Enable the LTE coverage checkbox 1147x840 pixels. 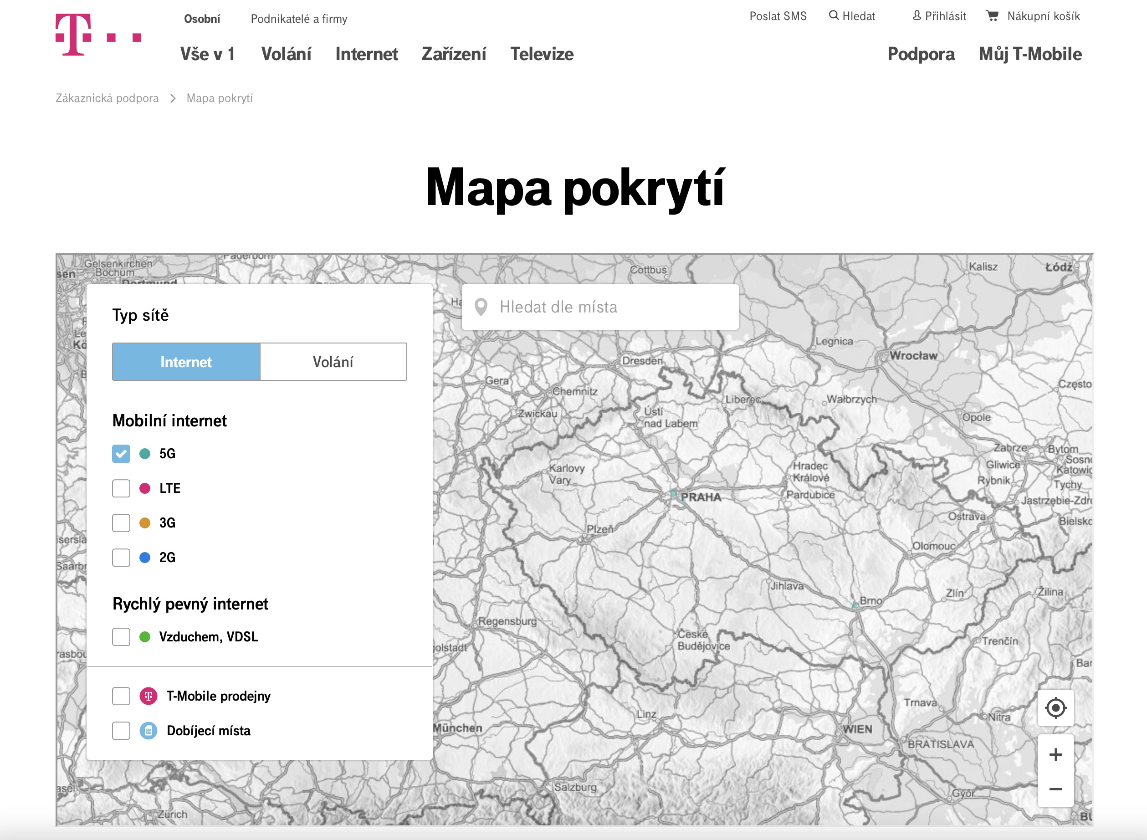pos(121,488)
